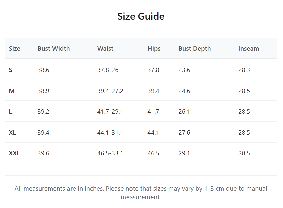The width and height of the screenshot is (283, 208).
Task: Click the 37.8-26 waist value
Action: pyautogui.click(x=108, y=70)
